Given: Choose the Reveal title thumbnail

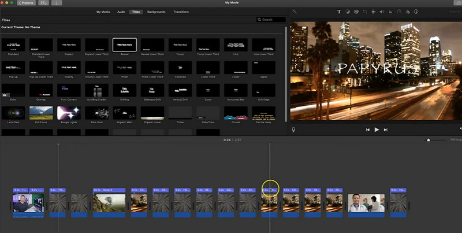Looking at the screenshot, I should 125,45.
